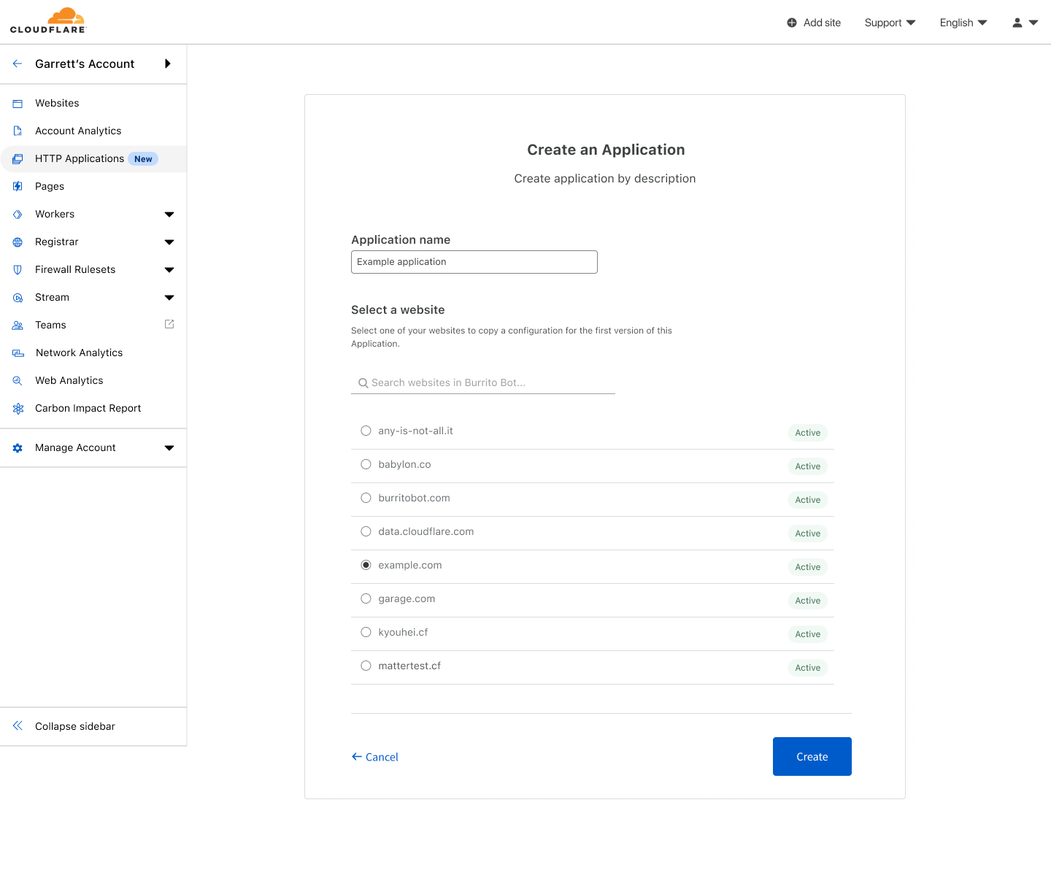The width and height of the screenshot is (1051, 878).
Task: Expand the Firewall Rulesets submenu arrow
Action: pyautogui.click(x=169, y=270)
